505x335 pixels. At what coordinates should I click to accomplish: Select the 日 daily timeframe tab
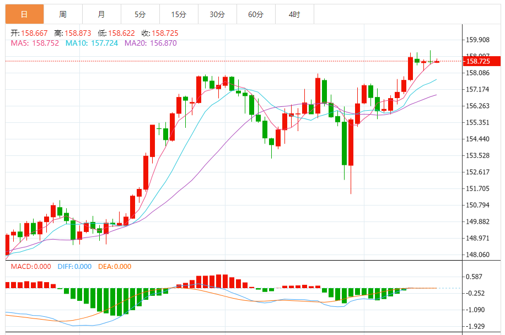[x=24, y=14]
